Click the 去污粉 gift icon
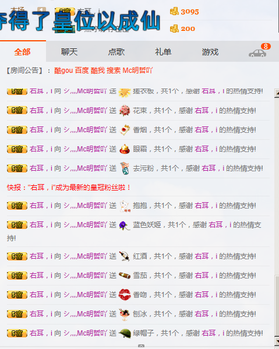This screenshot has width=279, height=349. pyautogui.click(x=125, y=168)
